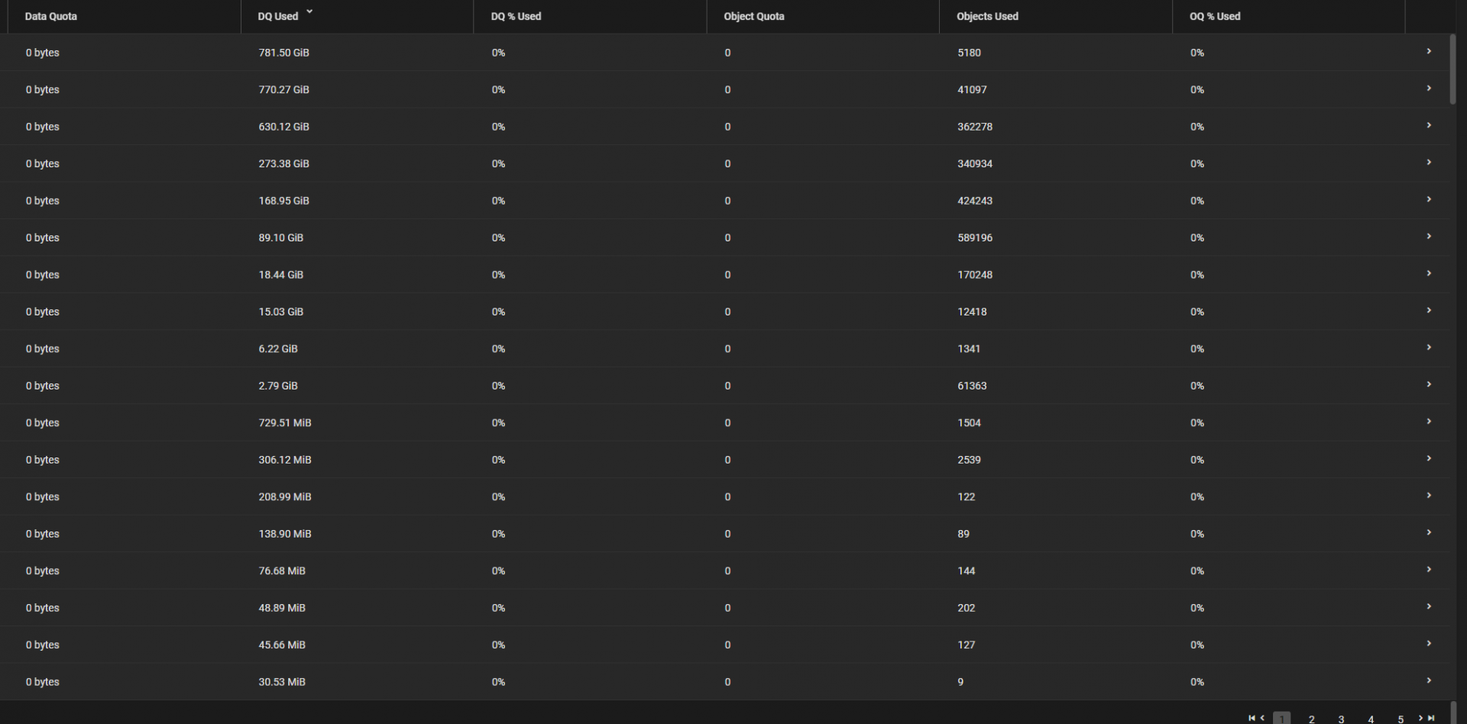Open details arrow for 306.12 MiB row

point(1429,459)
